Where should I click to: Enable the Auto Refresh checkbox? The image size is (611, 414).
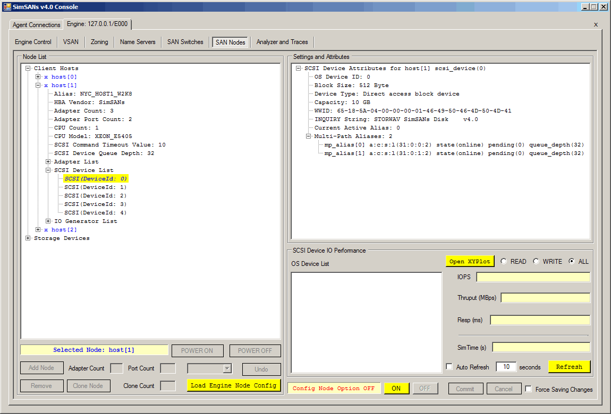[449, 367]
